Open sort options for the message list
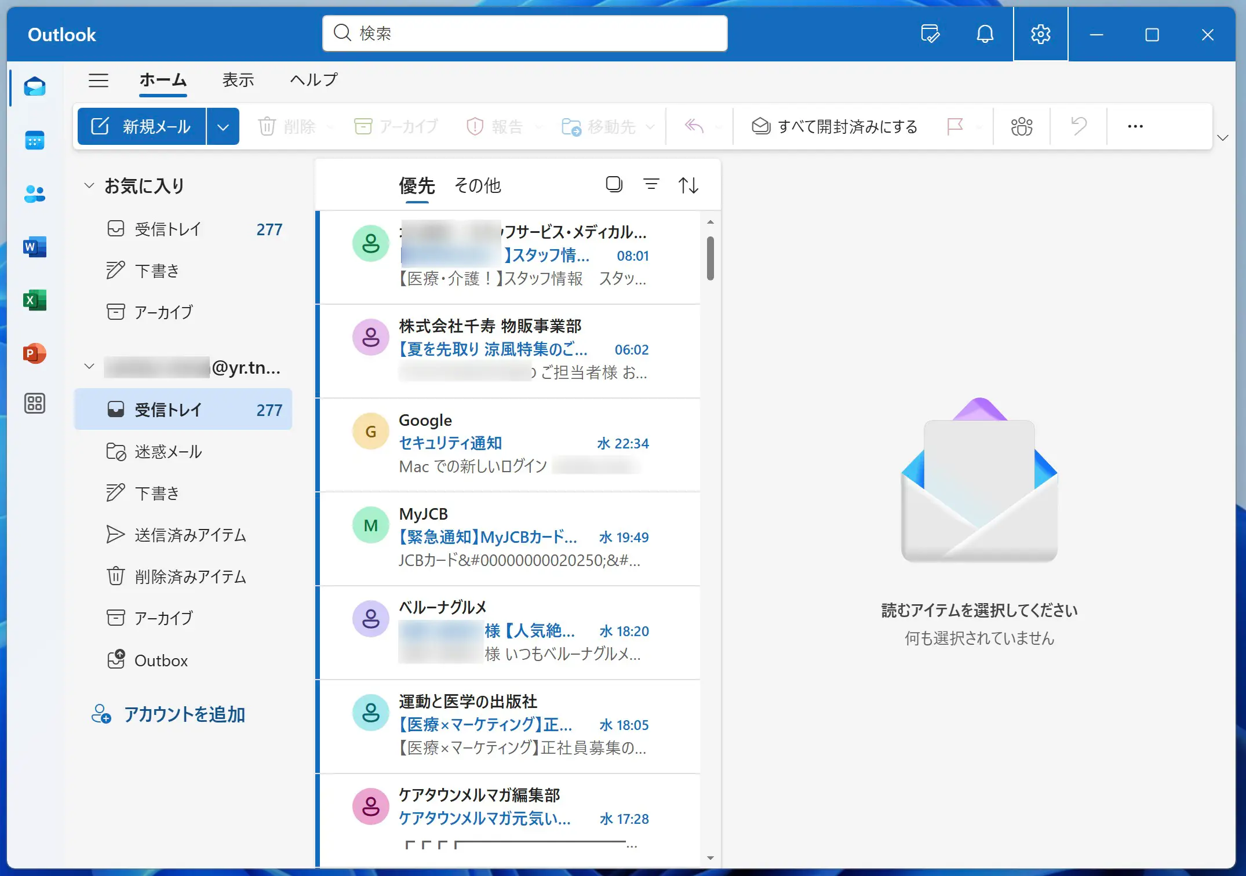1246x876 pixels. [x=688, y=185]
